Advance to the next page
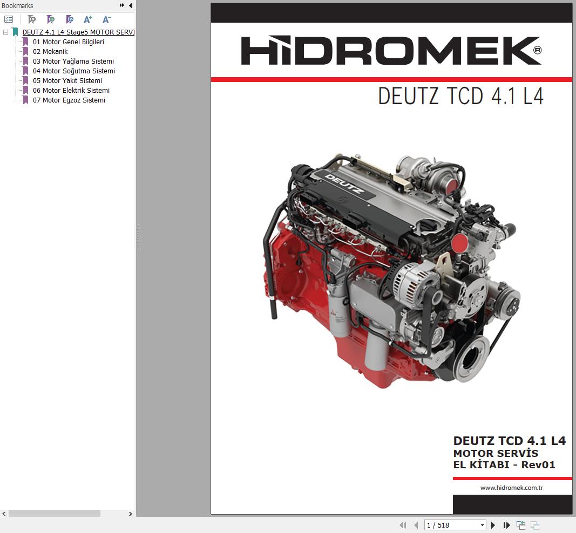The width and height of the screenshot is (576, 533). pos(493,524)
